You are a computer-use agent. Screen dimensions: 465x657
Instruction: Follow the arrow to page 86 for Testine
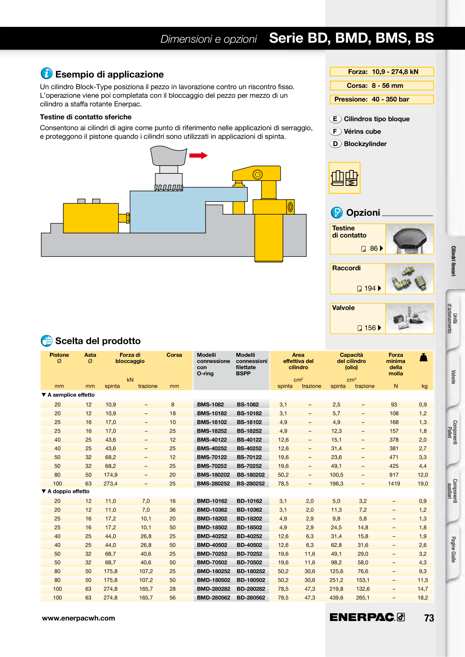pyautogui.click(x=381, y=248)
